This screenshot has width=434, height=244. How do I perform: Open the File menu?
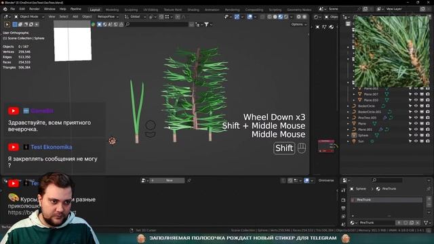pos(12,9)
